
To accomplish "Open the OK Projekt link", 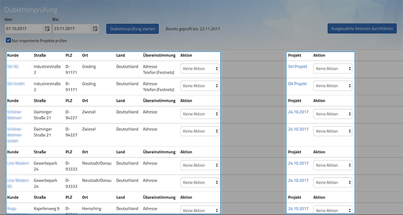I will pos(297,84).
